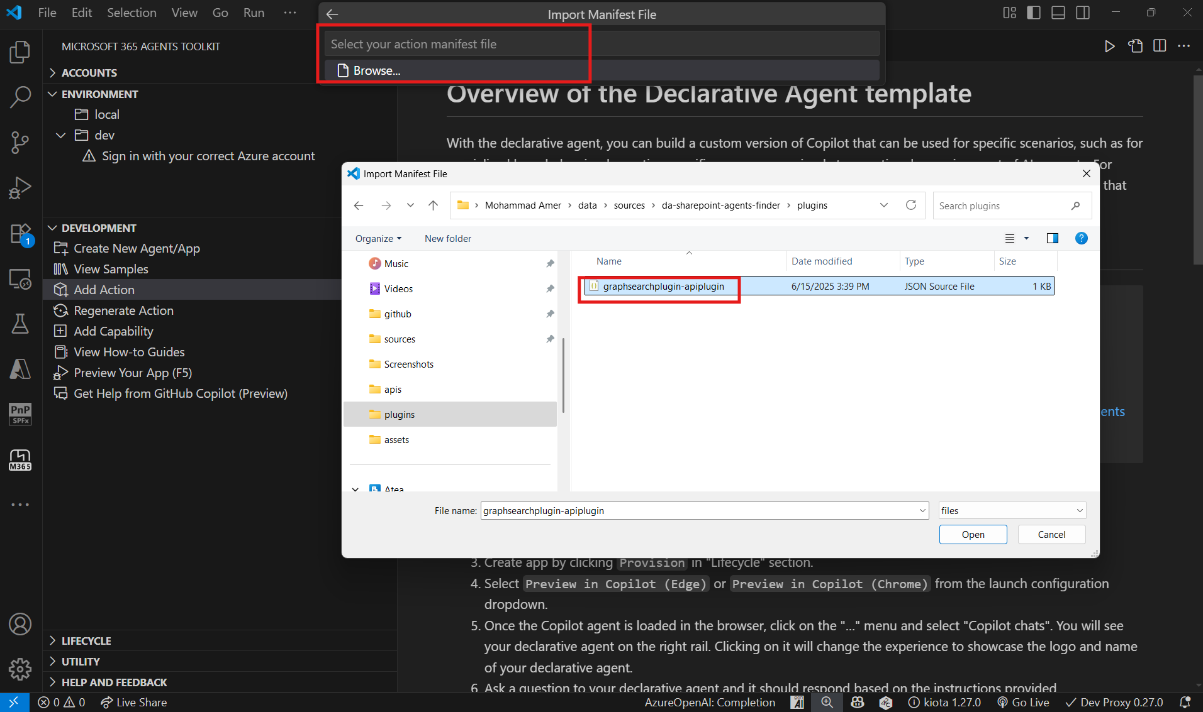Open the Accounts profile icon
1203x712 pixels.
20,624
